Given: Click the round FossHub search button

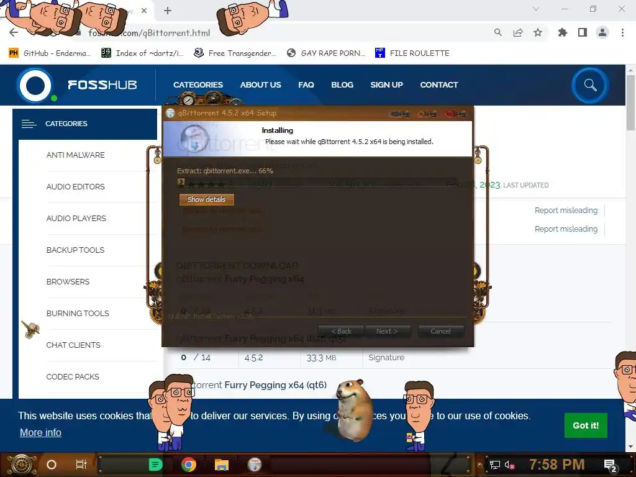Looking at the screenshot, I should click(590, 85).
